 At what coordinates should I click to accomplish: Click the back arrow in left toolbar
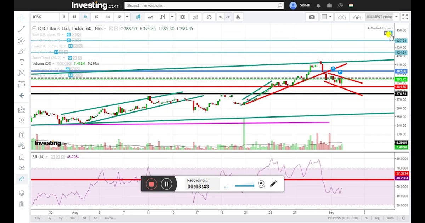coord(22,96)
